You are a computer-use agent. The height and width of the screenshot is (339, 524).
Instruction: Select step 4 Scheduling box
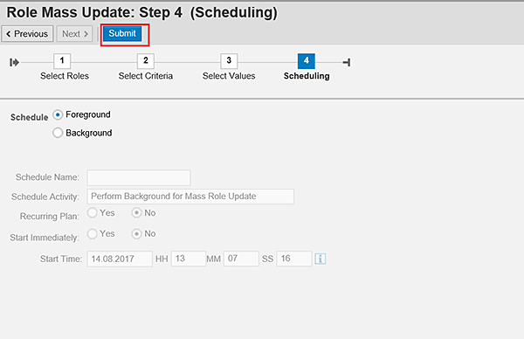point(307,61)
